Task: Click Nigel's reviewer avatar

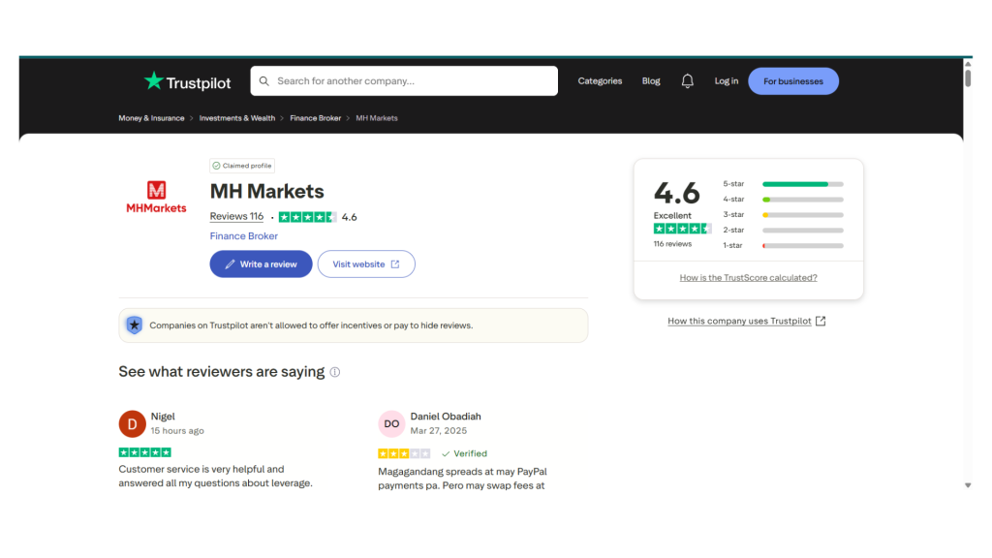Action: (132, 423)
